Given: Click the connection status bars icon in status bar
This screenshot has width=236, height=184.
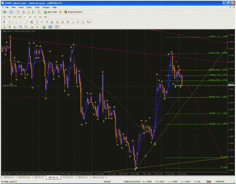Looking at the screenshot, I should [x=208, y=182].
